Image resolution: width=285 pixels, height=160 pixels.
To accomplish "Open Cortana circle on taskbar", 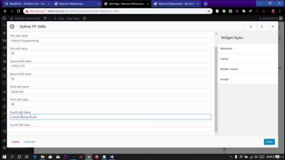I will click(x=19, y=157).
